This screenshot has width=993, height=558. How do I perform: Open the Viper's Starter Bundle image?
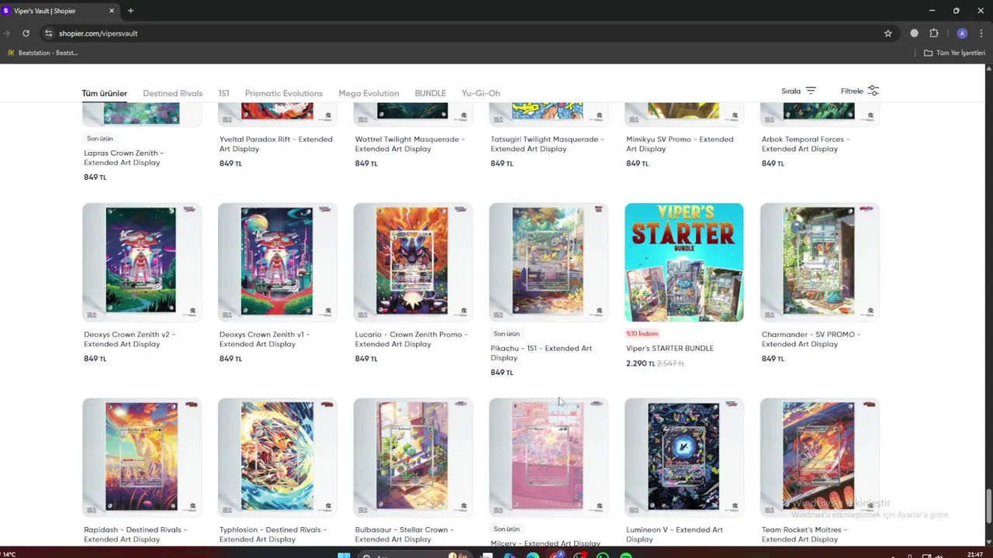(684, 262)
